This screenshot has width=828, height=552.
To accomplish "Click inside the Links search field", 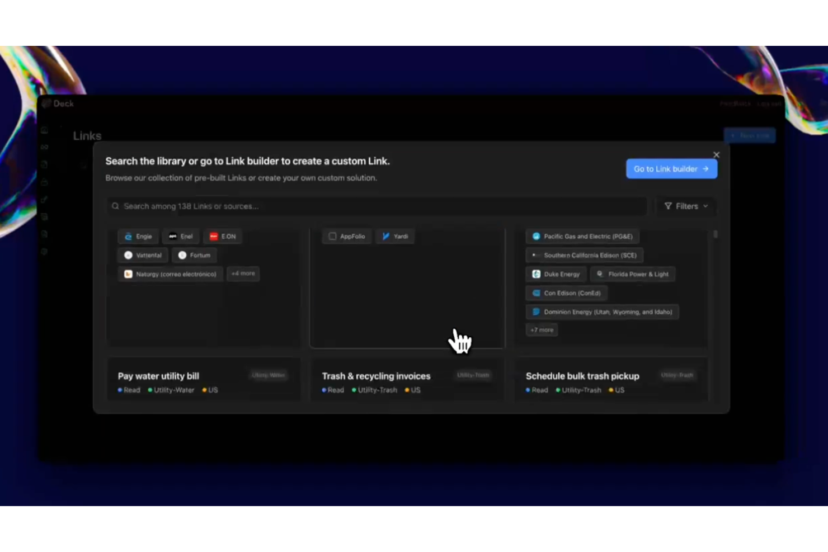I will [x=375, y=206].
